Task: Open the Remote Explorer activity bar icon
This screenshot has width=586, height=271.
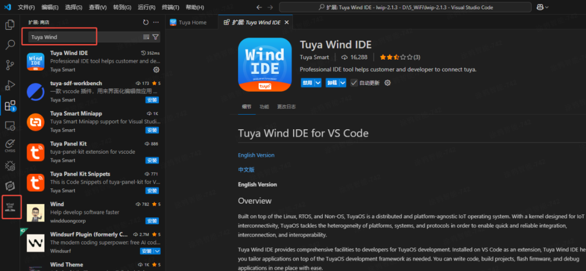Action: click(10, 126)
